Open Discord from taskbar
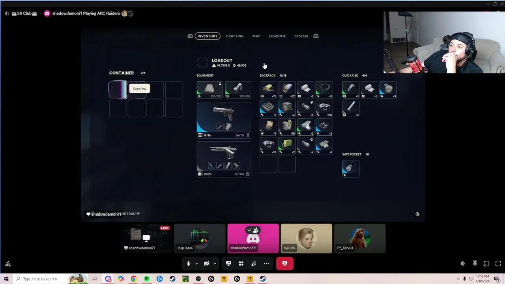505x284 pixels. (x=108, y=279)
